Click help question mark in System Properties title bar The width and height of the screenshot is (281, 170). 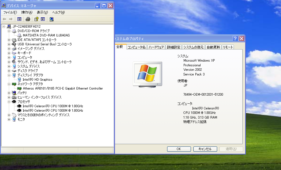point(235,38)
